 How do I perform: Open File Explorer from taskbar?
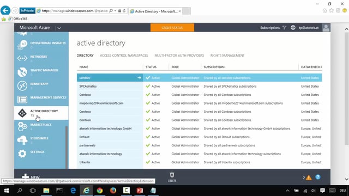coord(46,191)
